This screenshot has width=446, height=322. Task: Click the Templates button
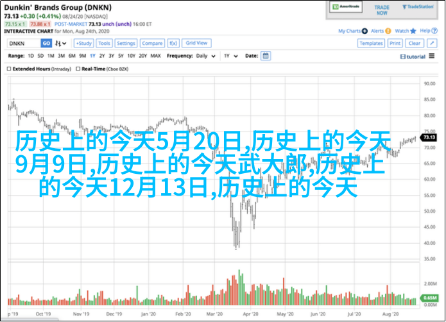[371, 43]
